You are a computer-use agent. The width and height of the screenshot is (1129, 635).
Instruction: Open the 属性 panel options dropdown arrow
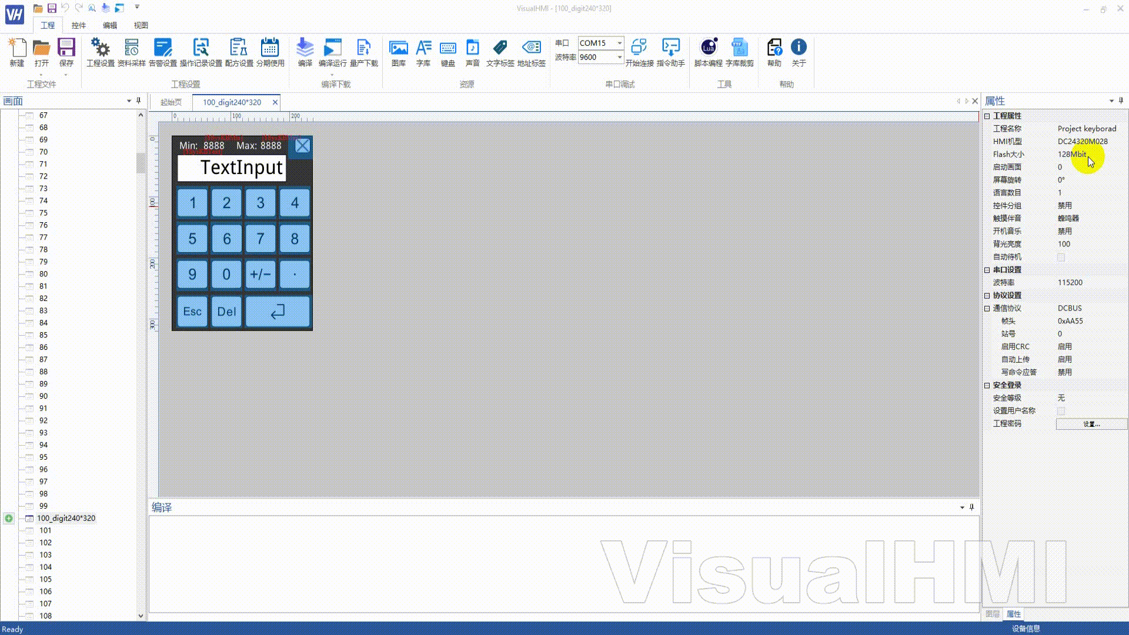1111,101
